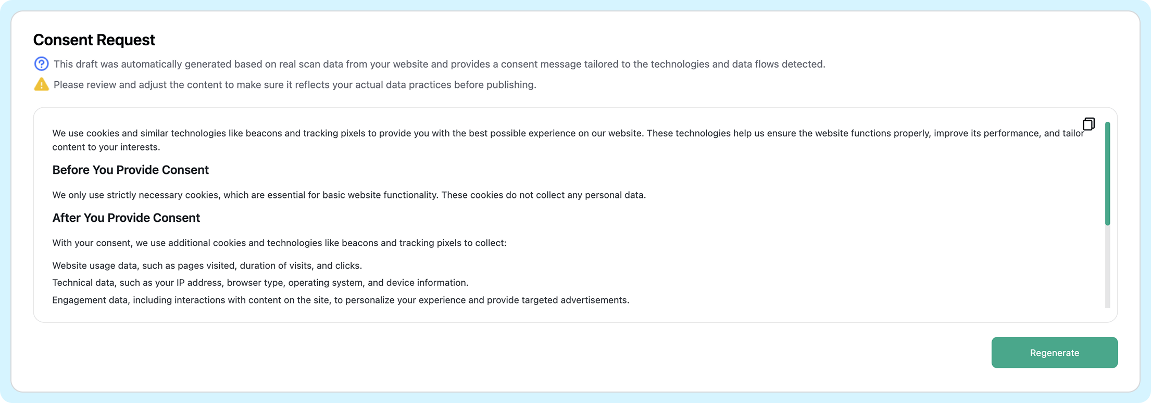
Task: Click the Technical data line
Action: point(260,283)
